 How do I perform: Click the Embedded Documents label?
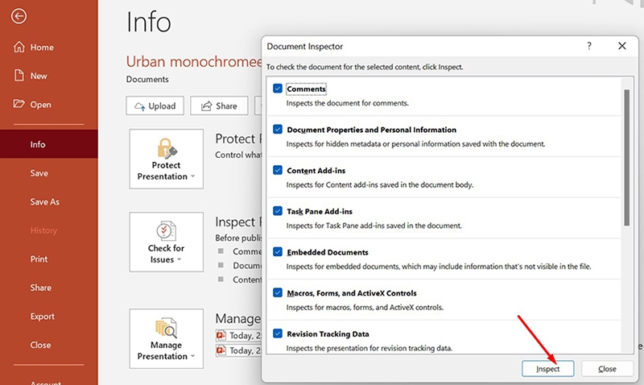[328, 252]
